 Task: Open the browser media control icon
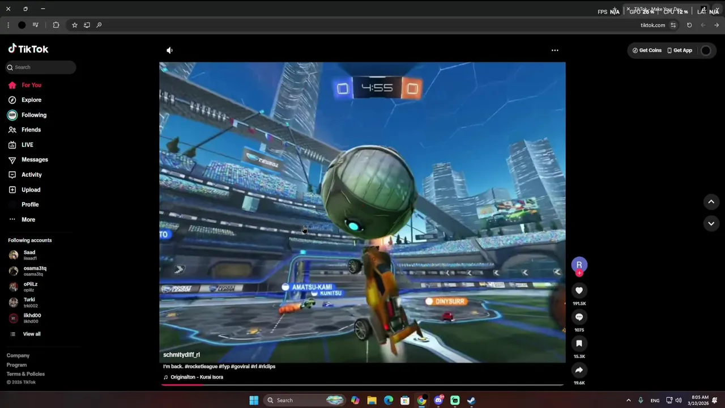[x=36, y=25]
